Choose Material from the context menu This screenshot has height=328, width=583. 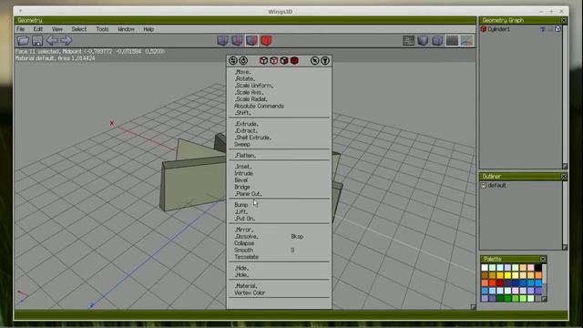coord(246,286)
